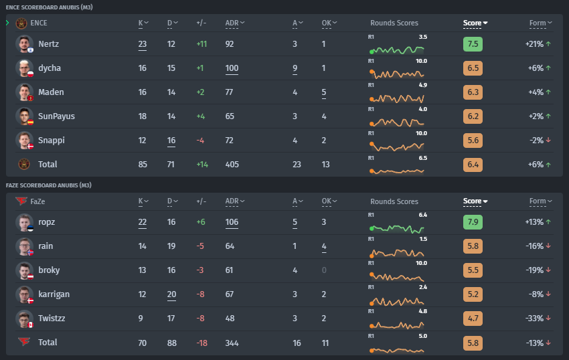Sort ENCE table by OK column
569x360 pixels.
point(329,23)
